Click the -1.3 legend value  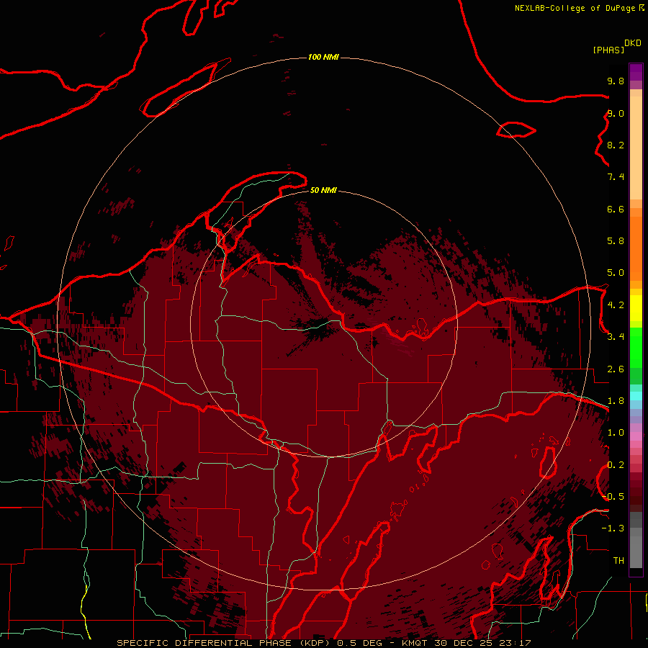[613, 528]
